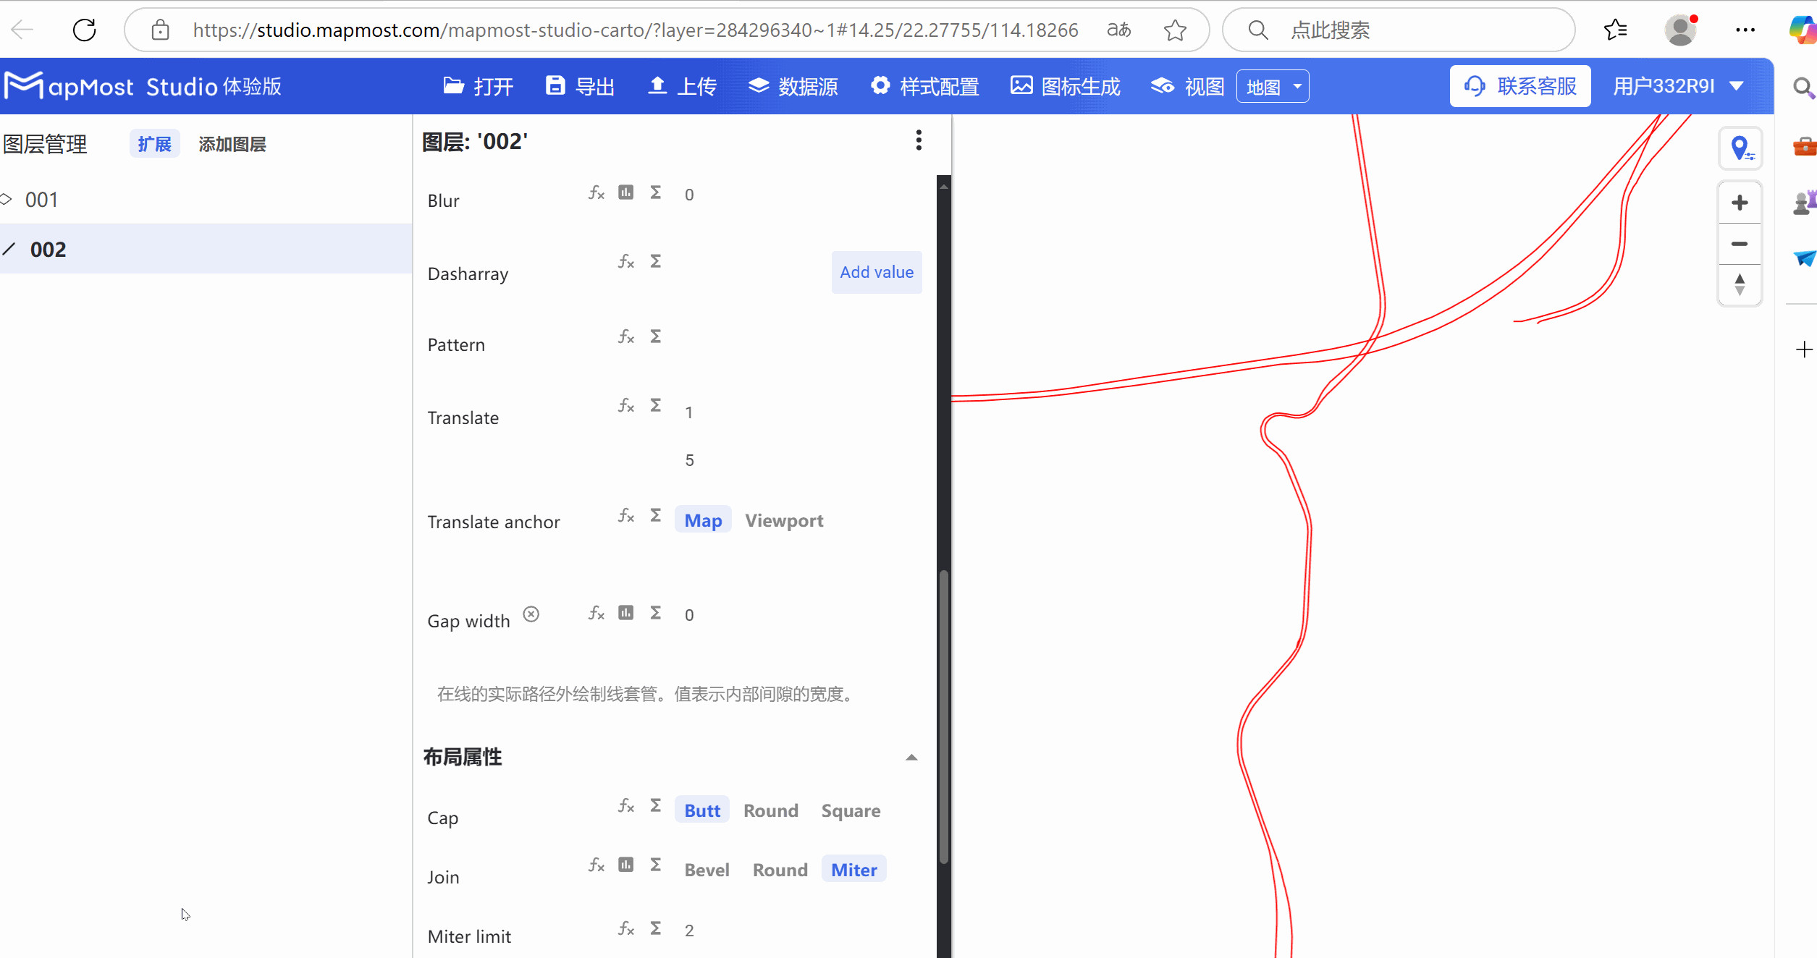Open the 视图 panel

click(x=1186, y=85)
